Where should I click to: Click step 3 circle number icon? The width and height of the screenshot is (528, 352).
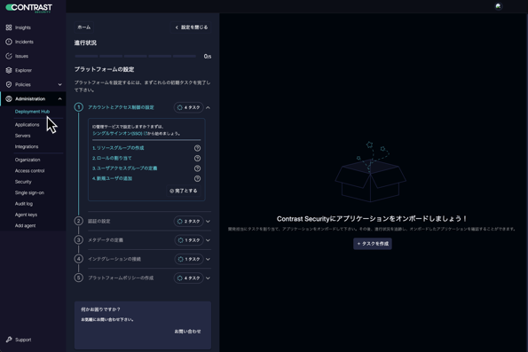click(x=78, y=240)
